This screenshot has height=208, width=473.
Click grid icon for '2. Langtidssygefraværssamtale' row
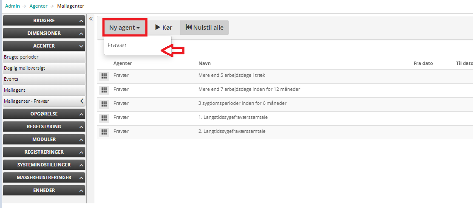(x=103, y=132)
